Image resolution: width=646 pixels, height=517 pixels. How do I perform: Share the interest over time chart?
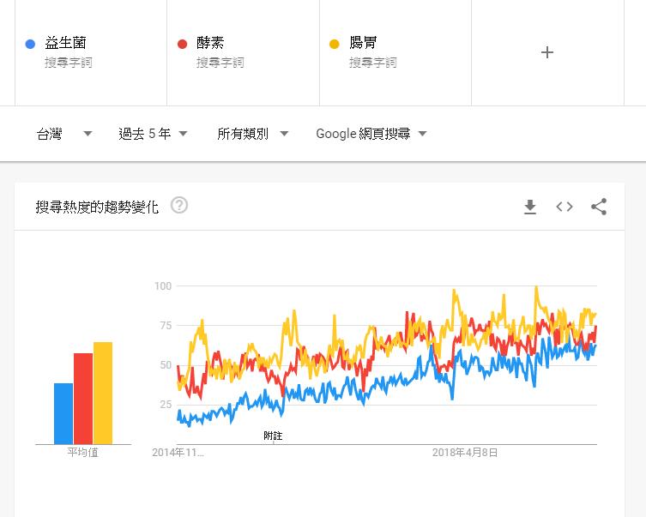(599, 207)
